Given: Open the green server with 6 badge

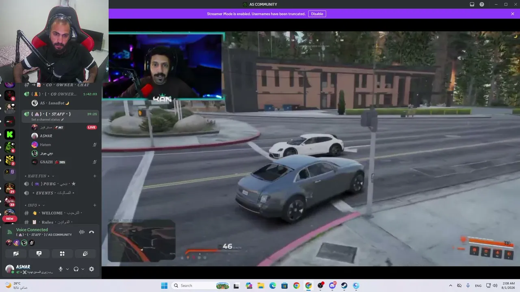Looking at the screenshot, I should [x=9, y=147].
